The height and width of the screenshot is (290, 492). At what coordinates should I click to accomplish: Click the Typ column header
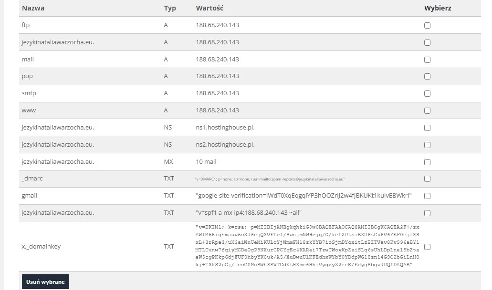coord(170,8)
